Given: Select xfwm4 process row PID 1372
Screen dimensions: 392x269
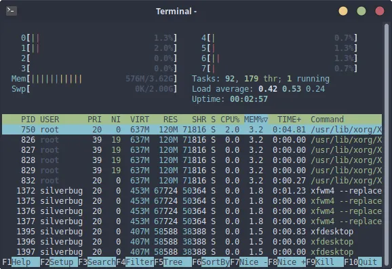Looking at the screenshot, I should click(192, 191).
